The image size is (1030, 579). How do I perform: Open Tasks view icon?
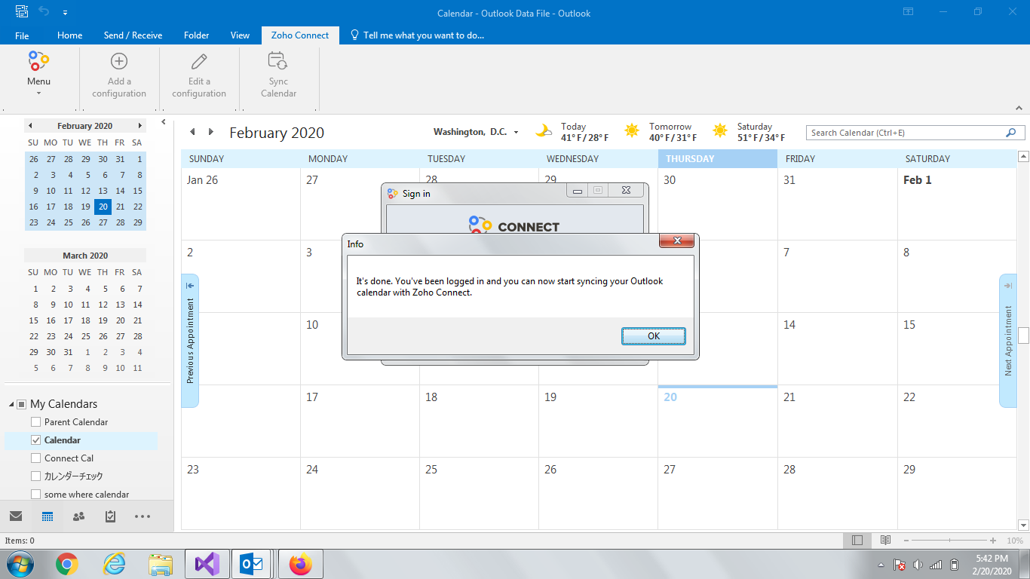(x=110, y=516)
